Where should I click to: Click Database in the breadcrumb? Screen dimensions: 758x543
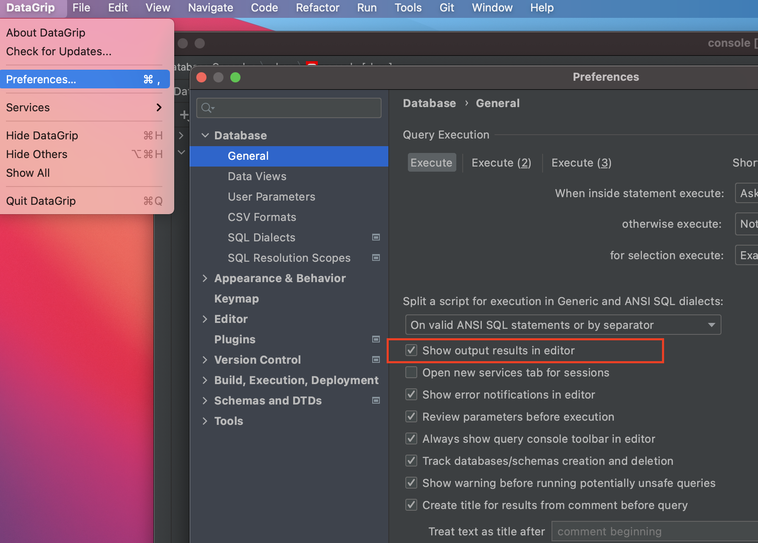pos(429,103)
